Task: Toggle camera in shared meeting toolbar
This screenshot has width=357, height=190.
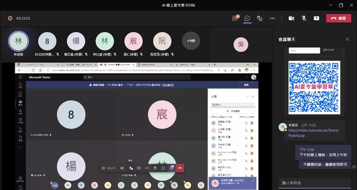Action: tap(122, 168)
